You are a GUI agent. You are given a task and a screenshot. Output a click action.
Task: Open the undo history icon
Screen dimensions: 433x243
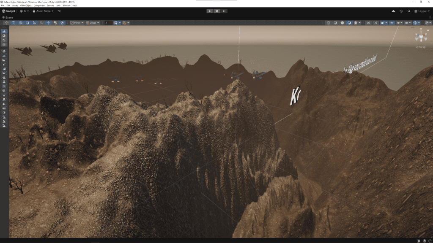coord(401,11)
